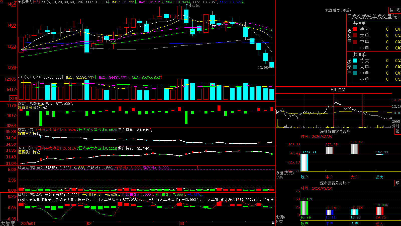Viewport: 401px width, 226px height.
Task: Open VOL(5,10,20) indicator parameters
Action: click(x=29, y=77)
